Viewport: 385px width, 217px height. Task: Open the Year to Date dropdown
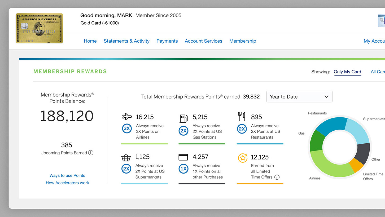299,97
